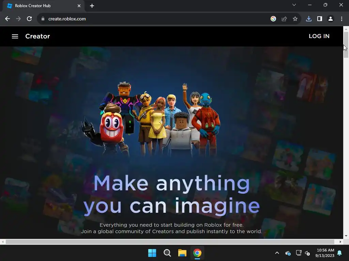Go forward to the next page

click(18, 19)
